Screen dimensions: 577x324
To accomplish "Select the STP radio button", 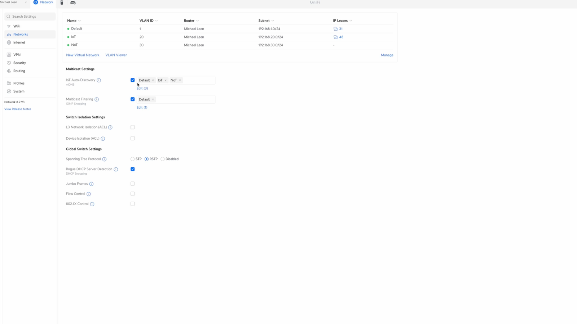I will point(133,159).
